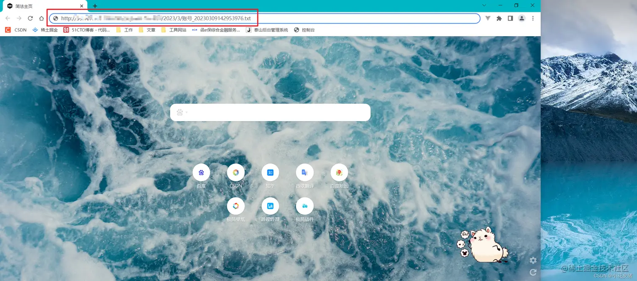Viewport: 637px width, 281px height.
Task: Click the Baidu paw search engine icon
Action: 180,112
